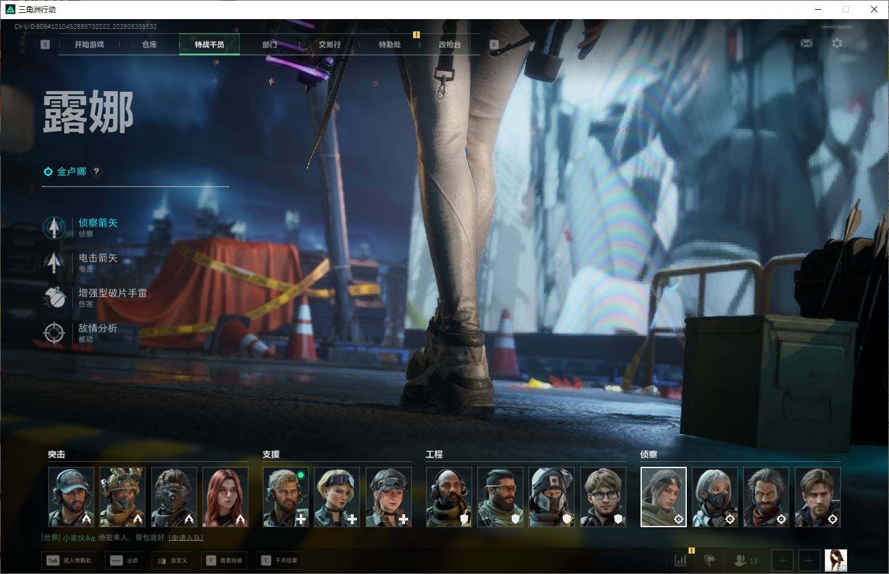Click the 支援 category heading
889x574 pixels.
pyautogui.click(x=271, y=455)
